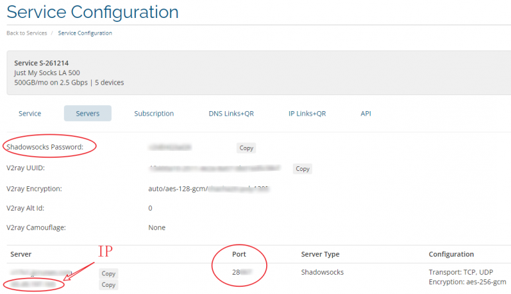The width and height of the screenshot is (511, 294).
Task: Click the Service S-261214 heading
Action: tap(42, 63)
